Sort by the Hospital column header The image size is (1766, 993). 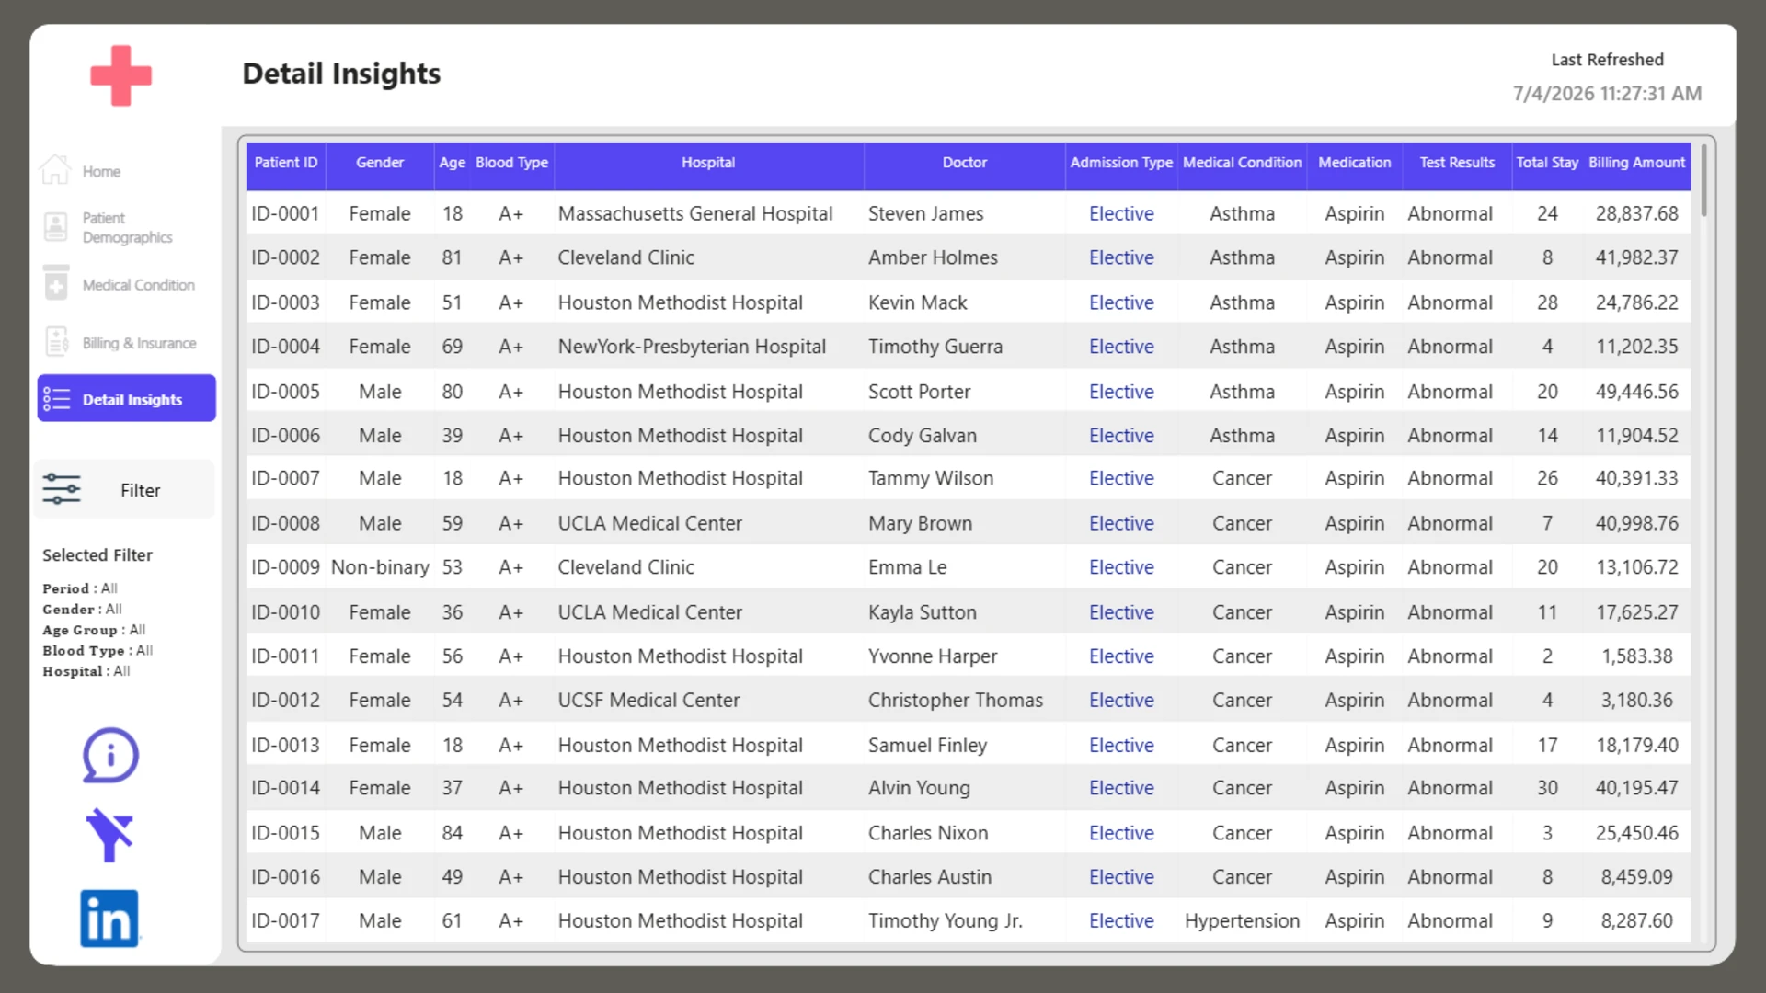[708, 163]
